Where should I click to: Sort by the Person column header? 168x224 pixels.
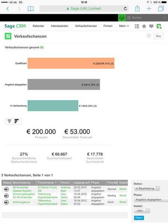(x=66, y=183)
